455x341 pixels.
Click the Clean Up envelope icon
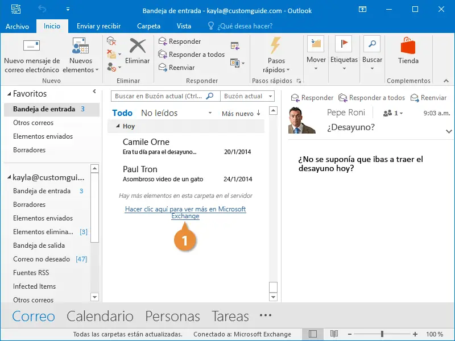(x=111, y=54)
